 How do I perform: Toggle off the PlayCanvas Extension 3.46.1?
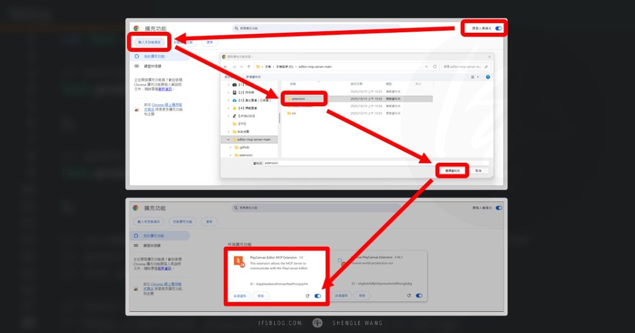point(419,296)
